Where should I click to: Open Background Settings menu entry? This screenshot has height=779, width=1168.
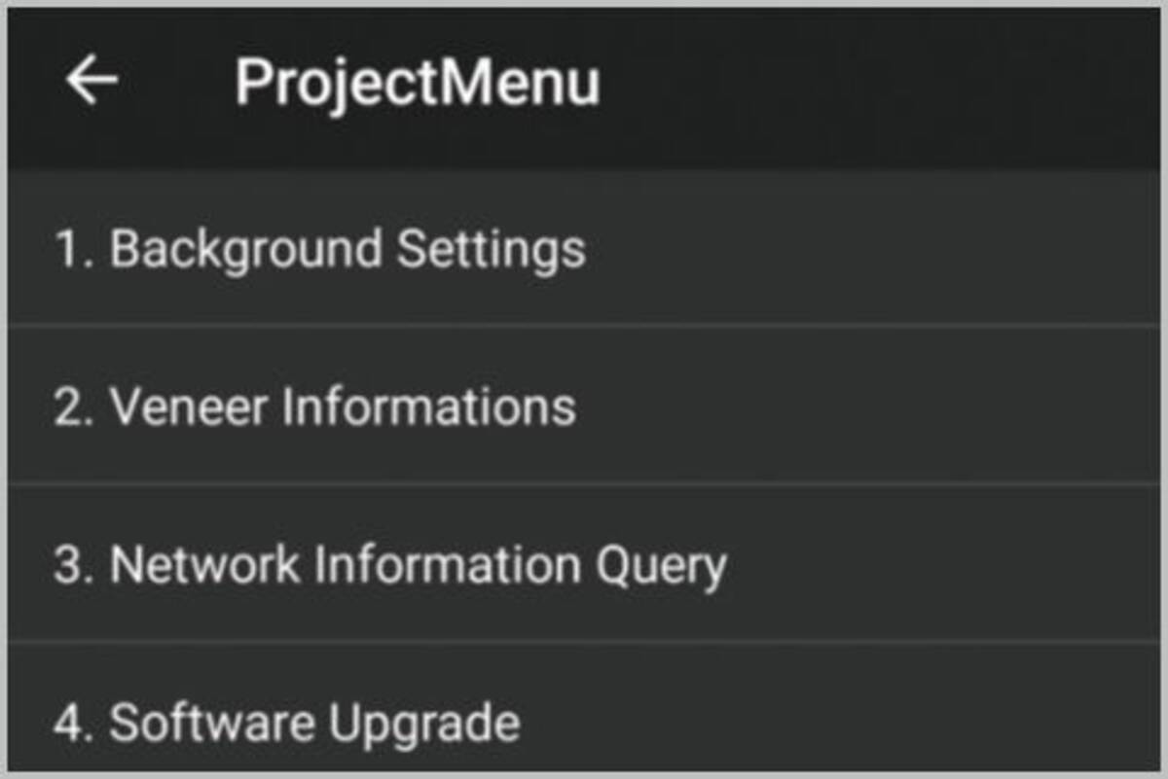point(584,248)
